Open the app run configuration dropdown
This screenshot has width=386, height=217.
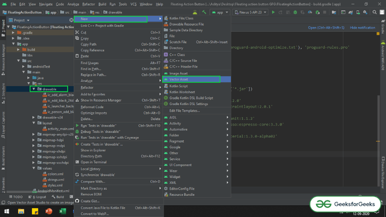219,12
